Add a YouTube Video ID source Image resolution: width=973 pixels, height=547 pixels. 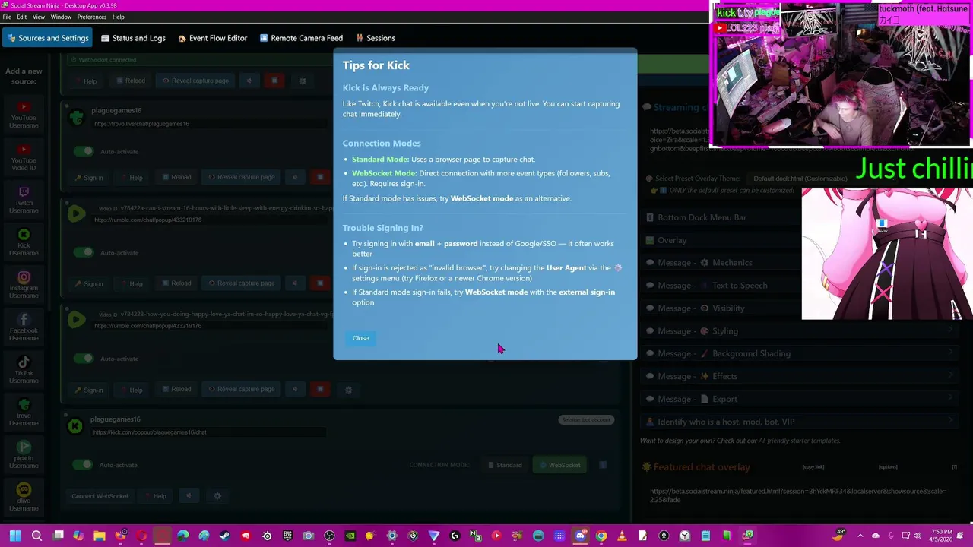[x=24, y=158]
